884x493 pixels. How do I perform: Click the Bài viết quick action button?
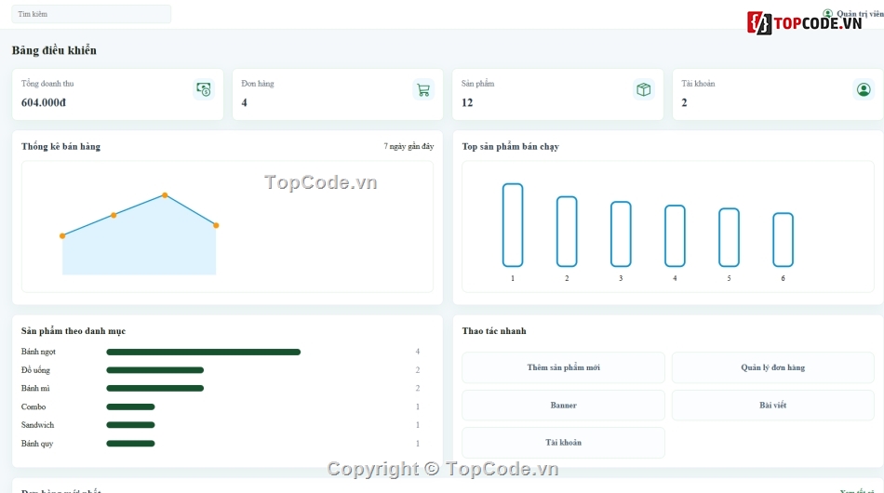click(x=773, y=406)
